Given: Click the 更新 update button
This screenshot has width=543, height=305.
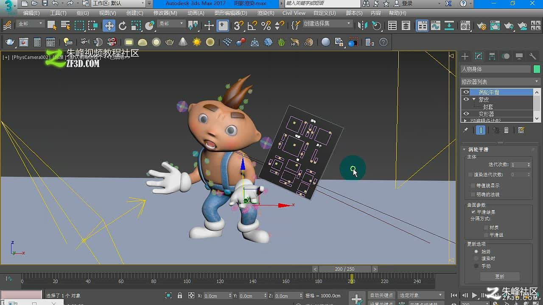Looking at the screenshot, I should click(500, 277).
